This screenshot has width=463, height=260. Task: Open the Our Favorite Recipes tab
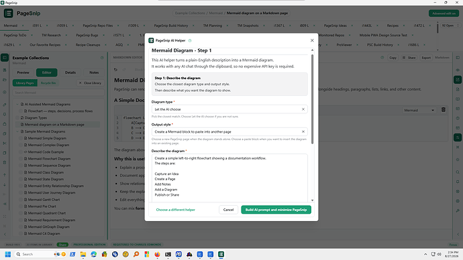tap(45, 45)
